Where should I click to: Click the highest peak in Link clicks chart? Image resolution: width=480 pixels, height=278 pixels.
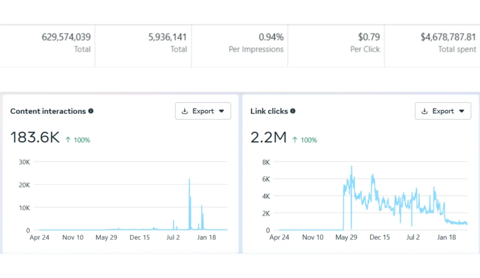point(352,166)
